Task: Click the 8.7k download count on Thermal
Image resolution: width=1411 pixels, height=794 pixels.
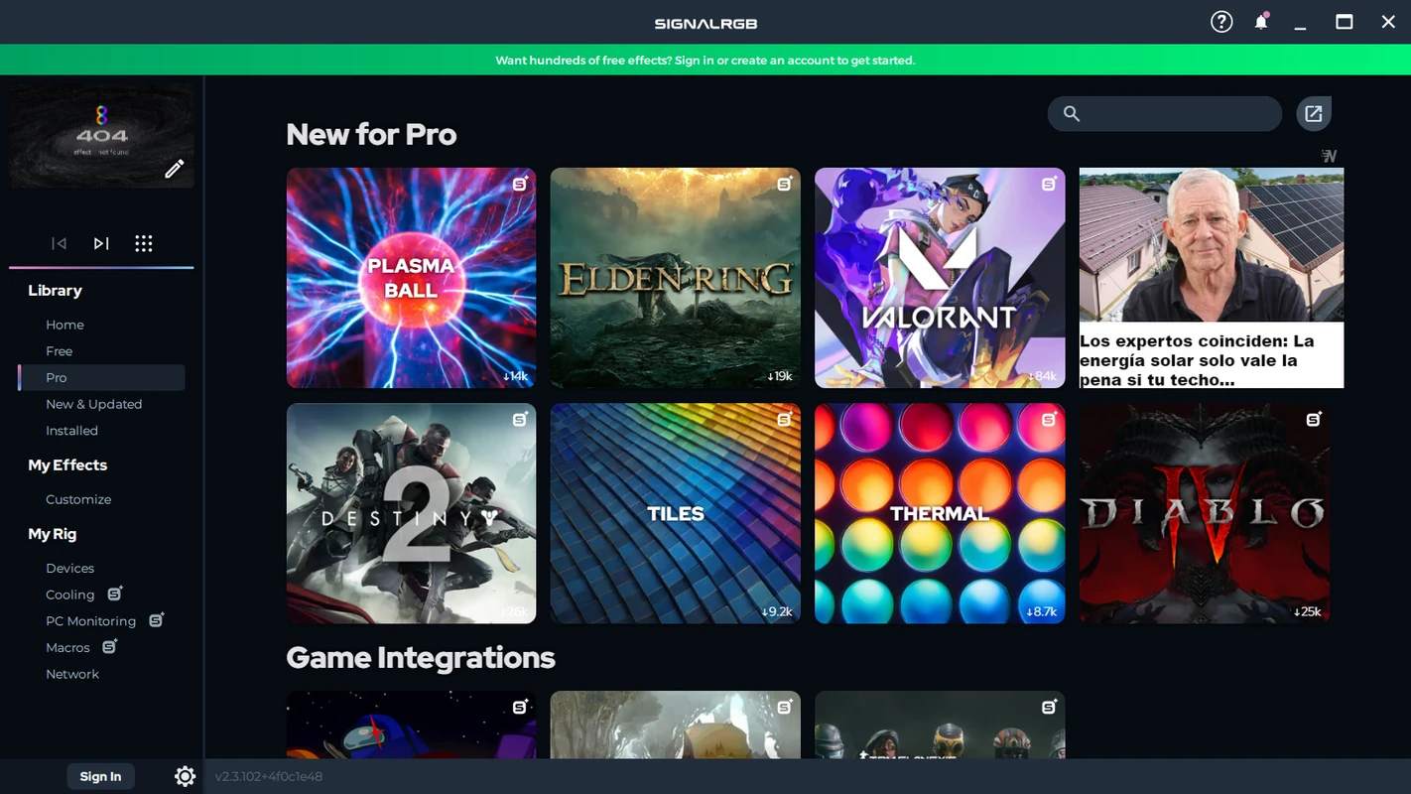Action: coord(1041,611)
